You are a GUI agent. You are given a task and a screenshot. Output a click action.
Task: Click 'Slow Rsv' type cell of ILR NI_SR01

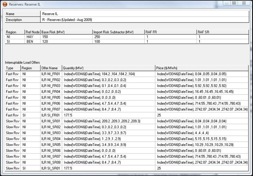click(13, 121)
